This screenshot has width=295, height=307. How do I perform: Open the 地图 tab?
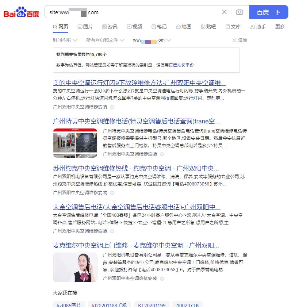184,27
